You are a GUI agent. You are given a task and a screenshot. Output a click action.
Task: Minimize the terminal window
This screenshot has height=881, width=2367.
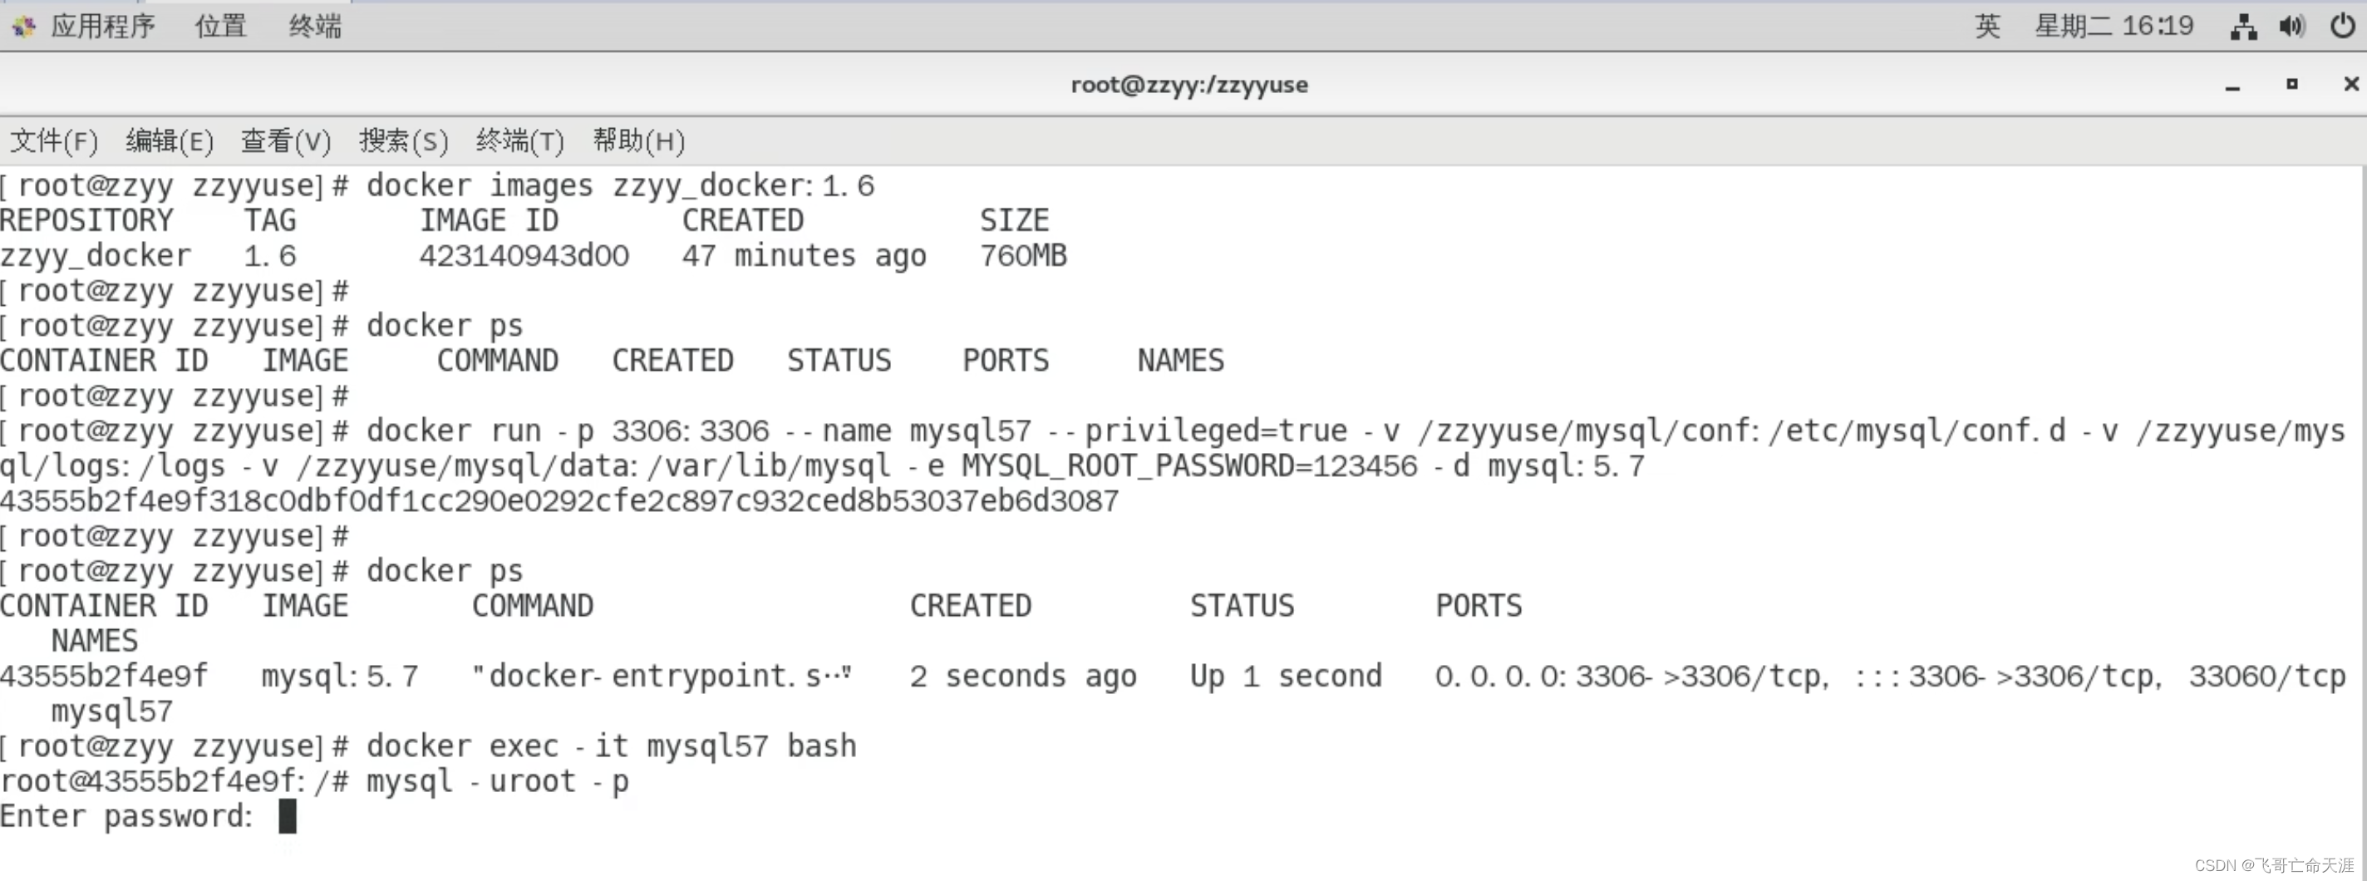click(2233, 85)
